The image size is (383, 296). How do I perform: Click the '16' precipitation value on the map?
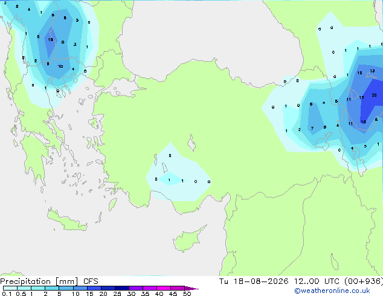click(x=359, y=72)
